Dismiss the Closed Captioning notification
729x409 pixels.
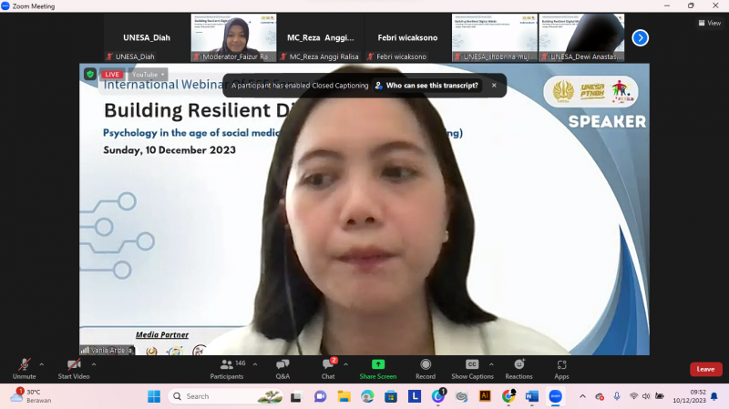coord(494,86)
